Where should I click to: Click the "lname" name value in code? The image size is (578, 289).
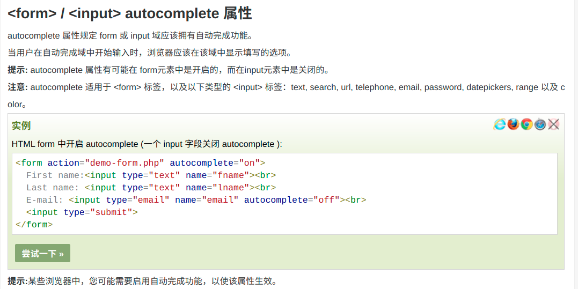pyautogui.click(x=231, y=188)
